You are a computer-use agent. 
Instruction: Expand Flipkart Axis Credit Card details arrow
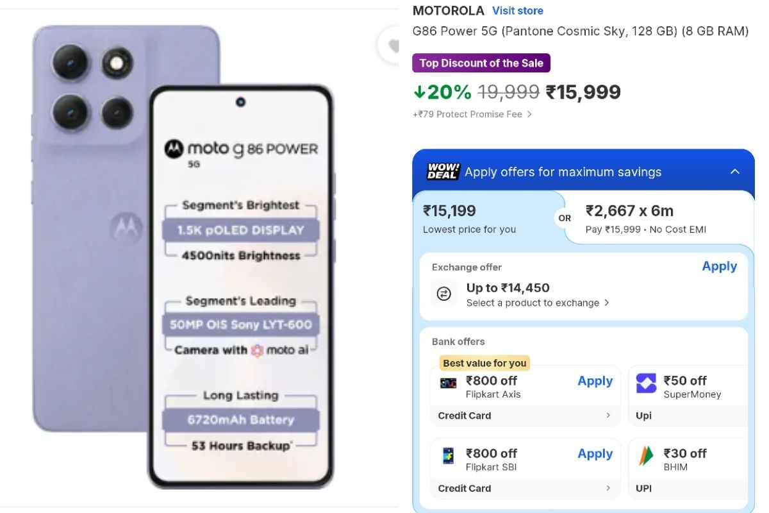(x=608, y=416)
